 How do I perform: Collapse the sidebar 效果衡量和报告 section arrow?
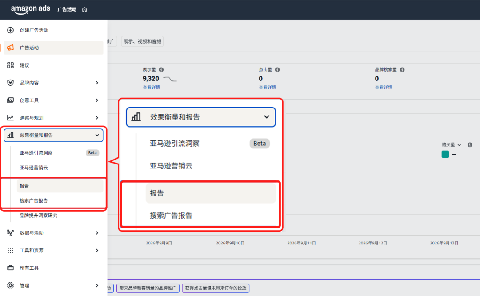[x=97, y=135]
